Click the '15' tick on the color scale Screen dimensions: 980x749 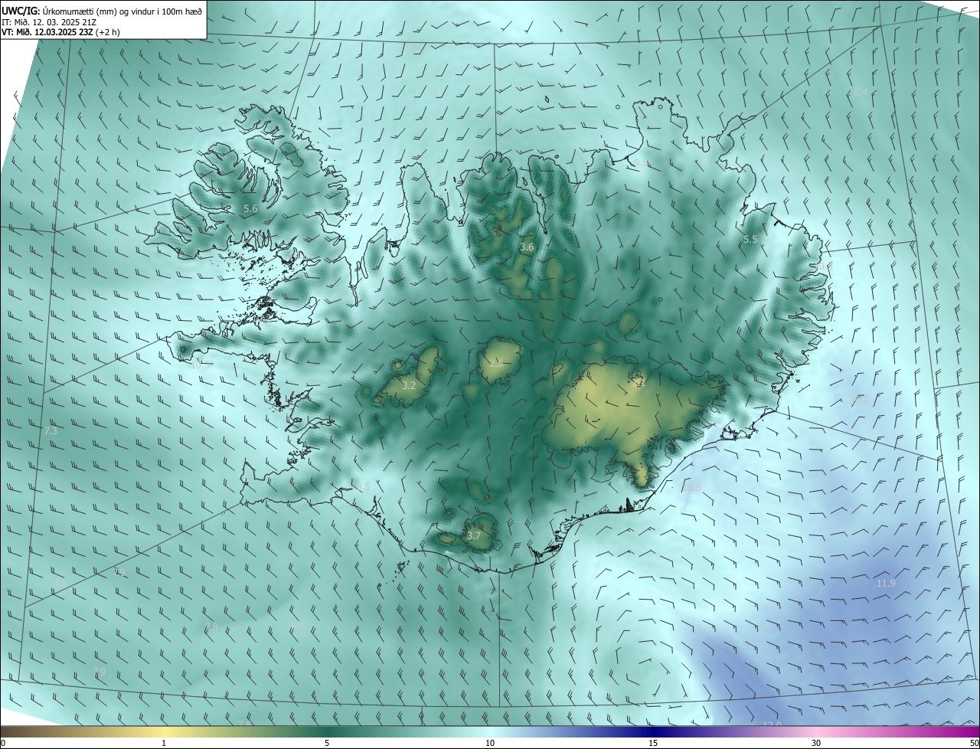pyautogui.click(x=653, y=743)
